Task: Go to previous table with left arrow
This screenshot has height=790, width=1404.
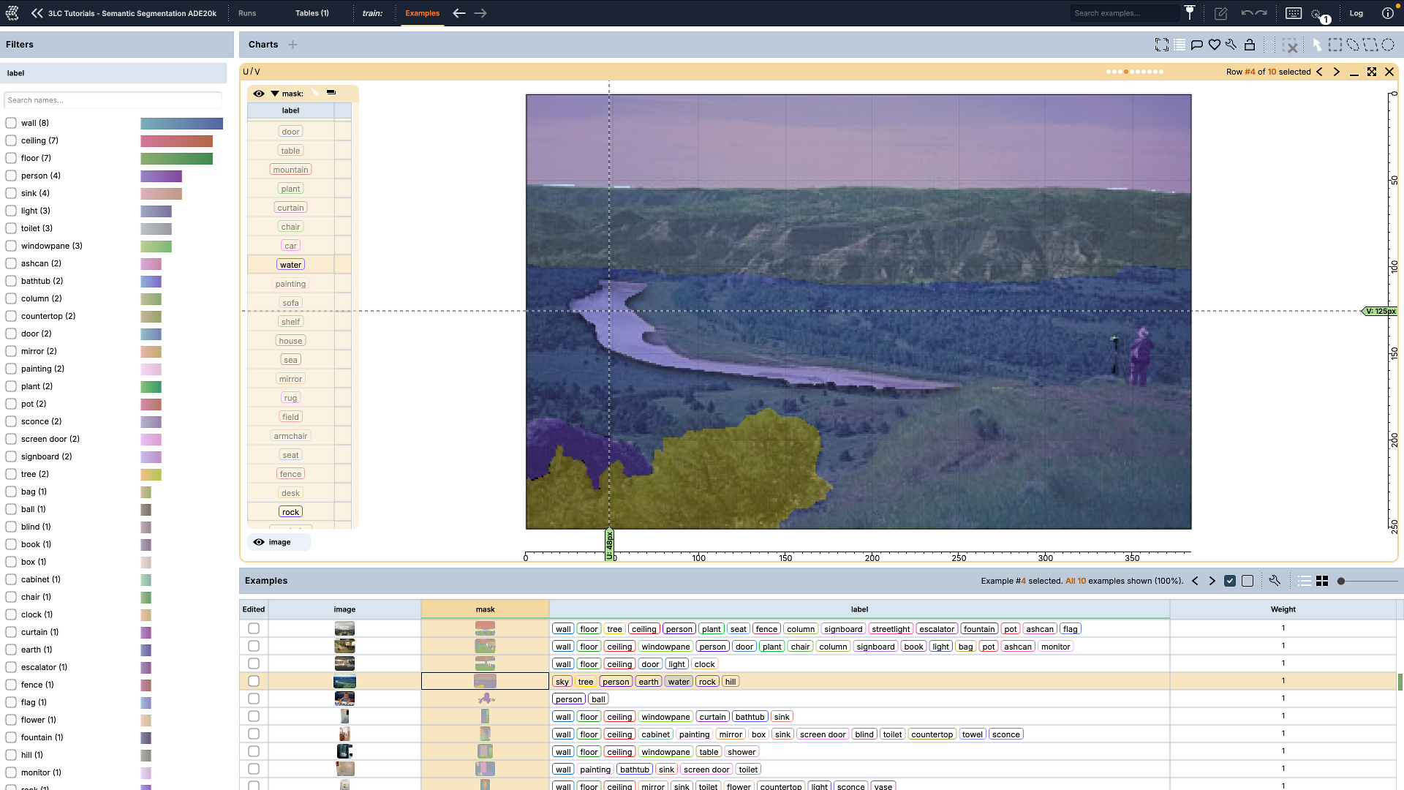Action: [459, 13]
